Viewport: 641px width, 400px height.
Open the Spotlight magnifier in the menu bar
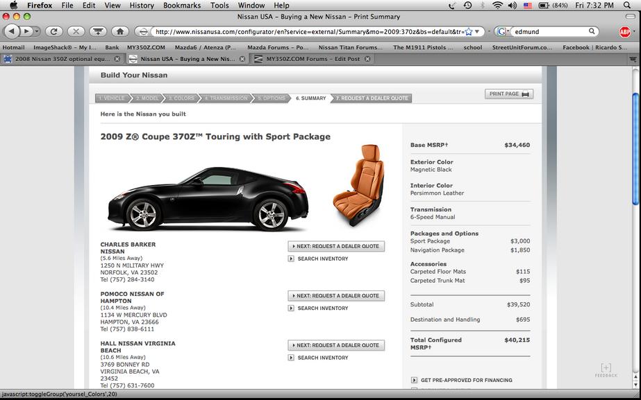(627, 6)
